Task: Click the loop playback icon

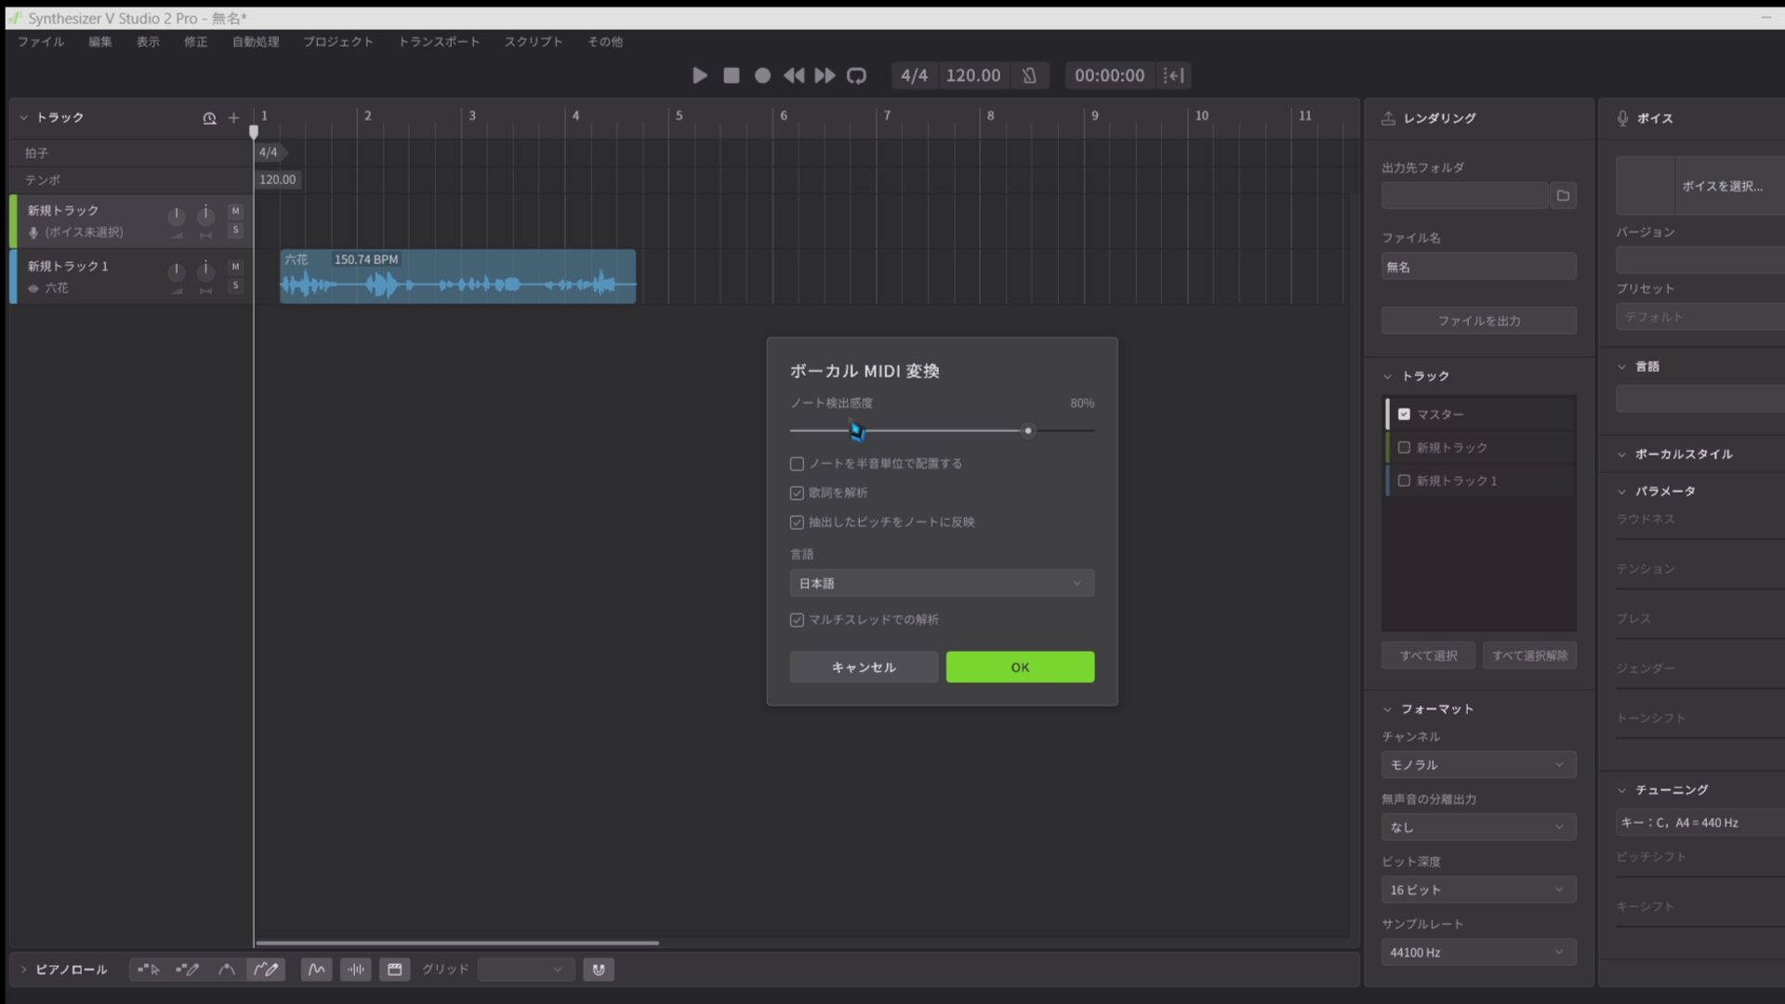Action: pyautogui.click(x=856, y=75)
